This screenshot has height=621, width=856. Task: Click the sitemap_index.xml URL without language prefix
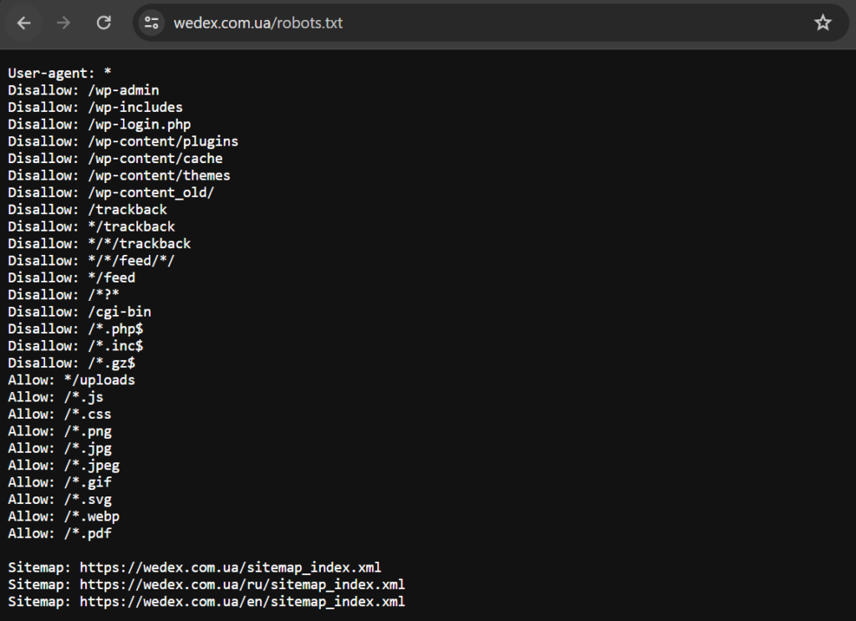tap(231, 568)
